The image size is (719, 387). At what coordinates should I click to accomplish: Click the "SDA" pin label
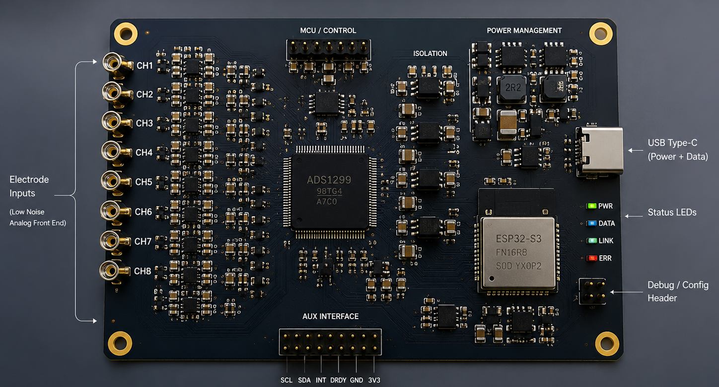tap(304, 381)
